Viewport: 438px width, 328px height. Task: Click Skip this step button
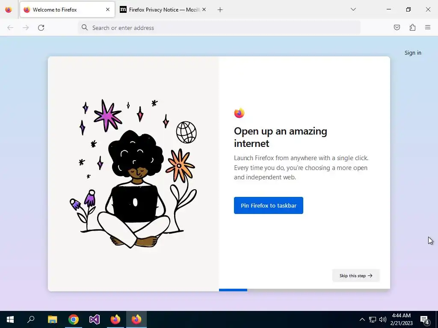pyautogui.click(x=356, y=275)
